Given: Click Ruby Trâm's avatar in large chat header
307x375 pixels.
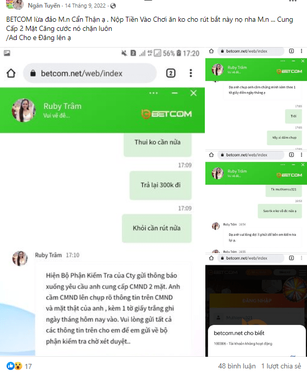Looking at the screenshot, I should pyautogui.click(x=24, y=110).
